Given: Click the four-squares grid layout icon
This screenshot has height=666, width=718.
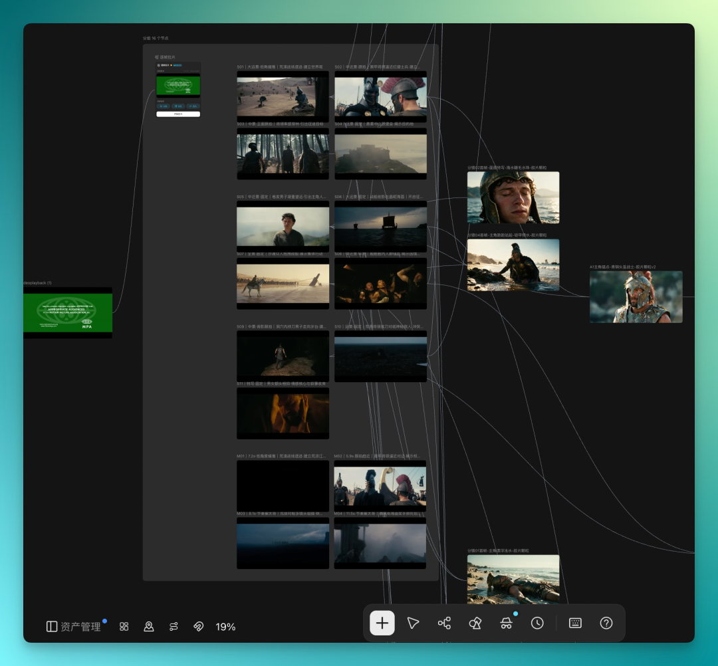Looking at the screenshot, I should [x=124, y=626].
